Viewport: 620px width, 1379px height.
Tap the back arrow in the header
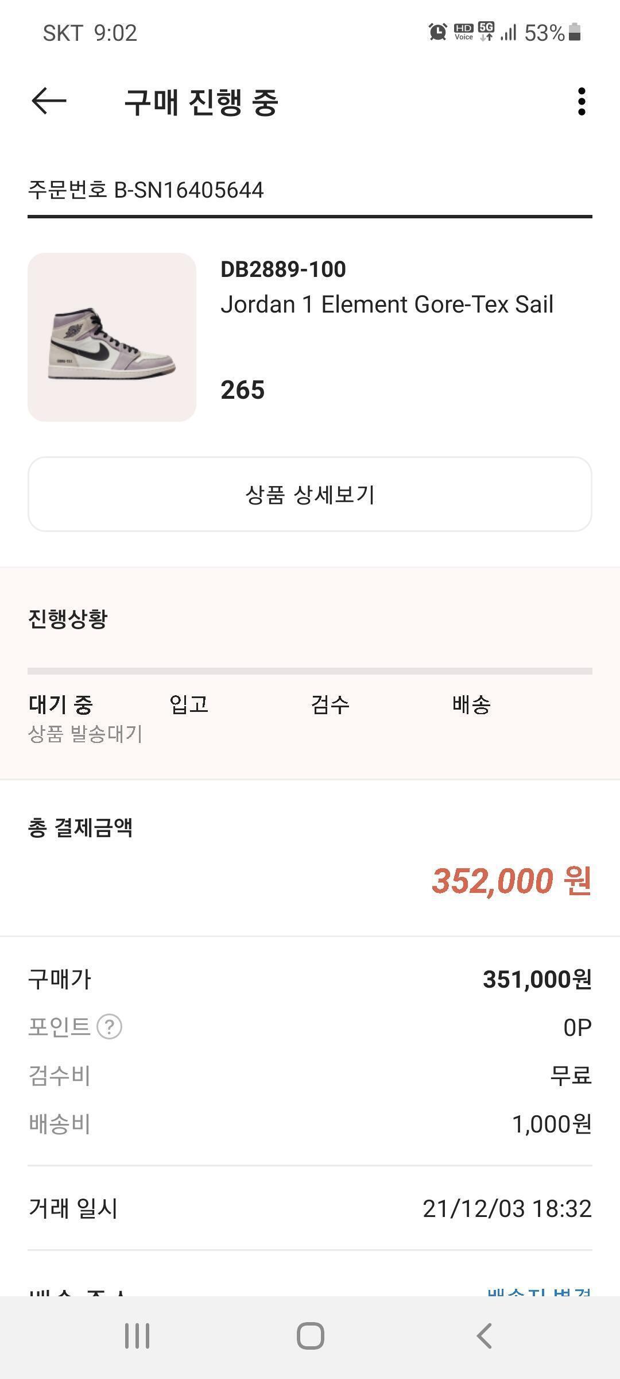(49, 101)
